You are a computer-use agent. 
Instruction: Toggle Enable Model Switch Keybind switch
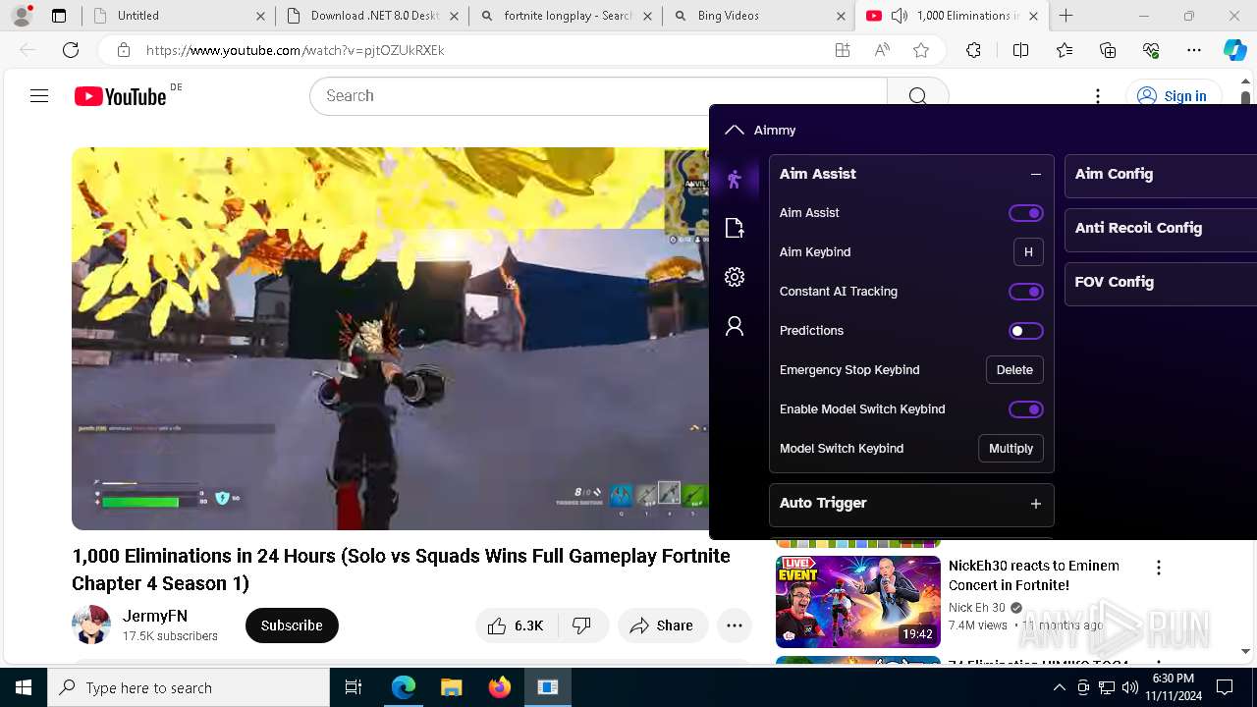[1025, 409]
